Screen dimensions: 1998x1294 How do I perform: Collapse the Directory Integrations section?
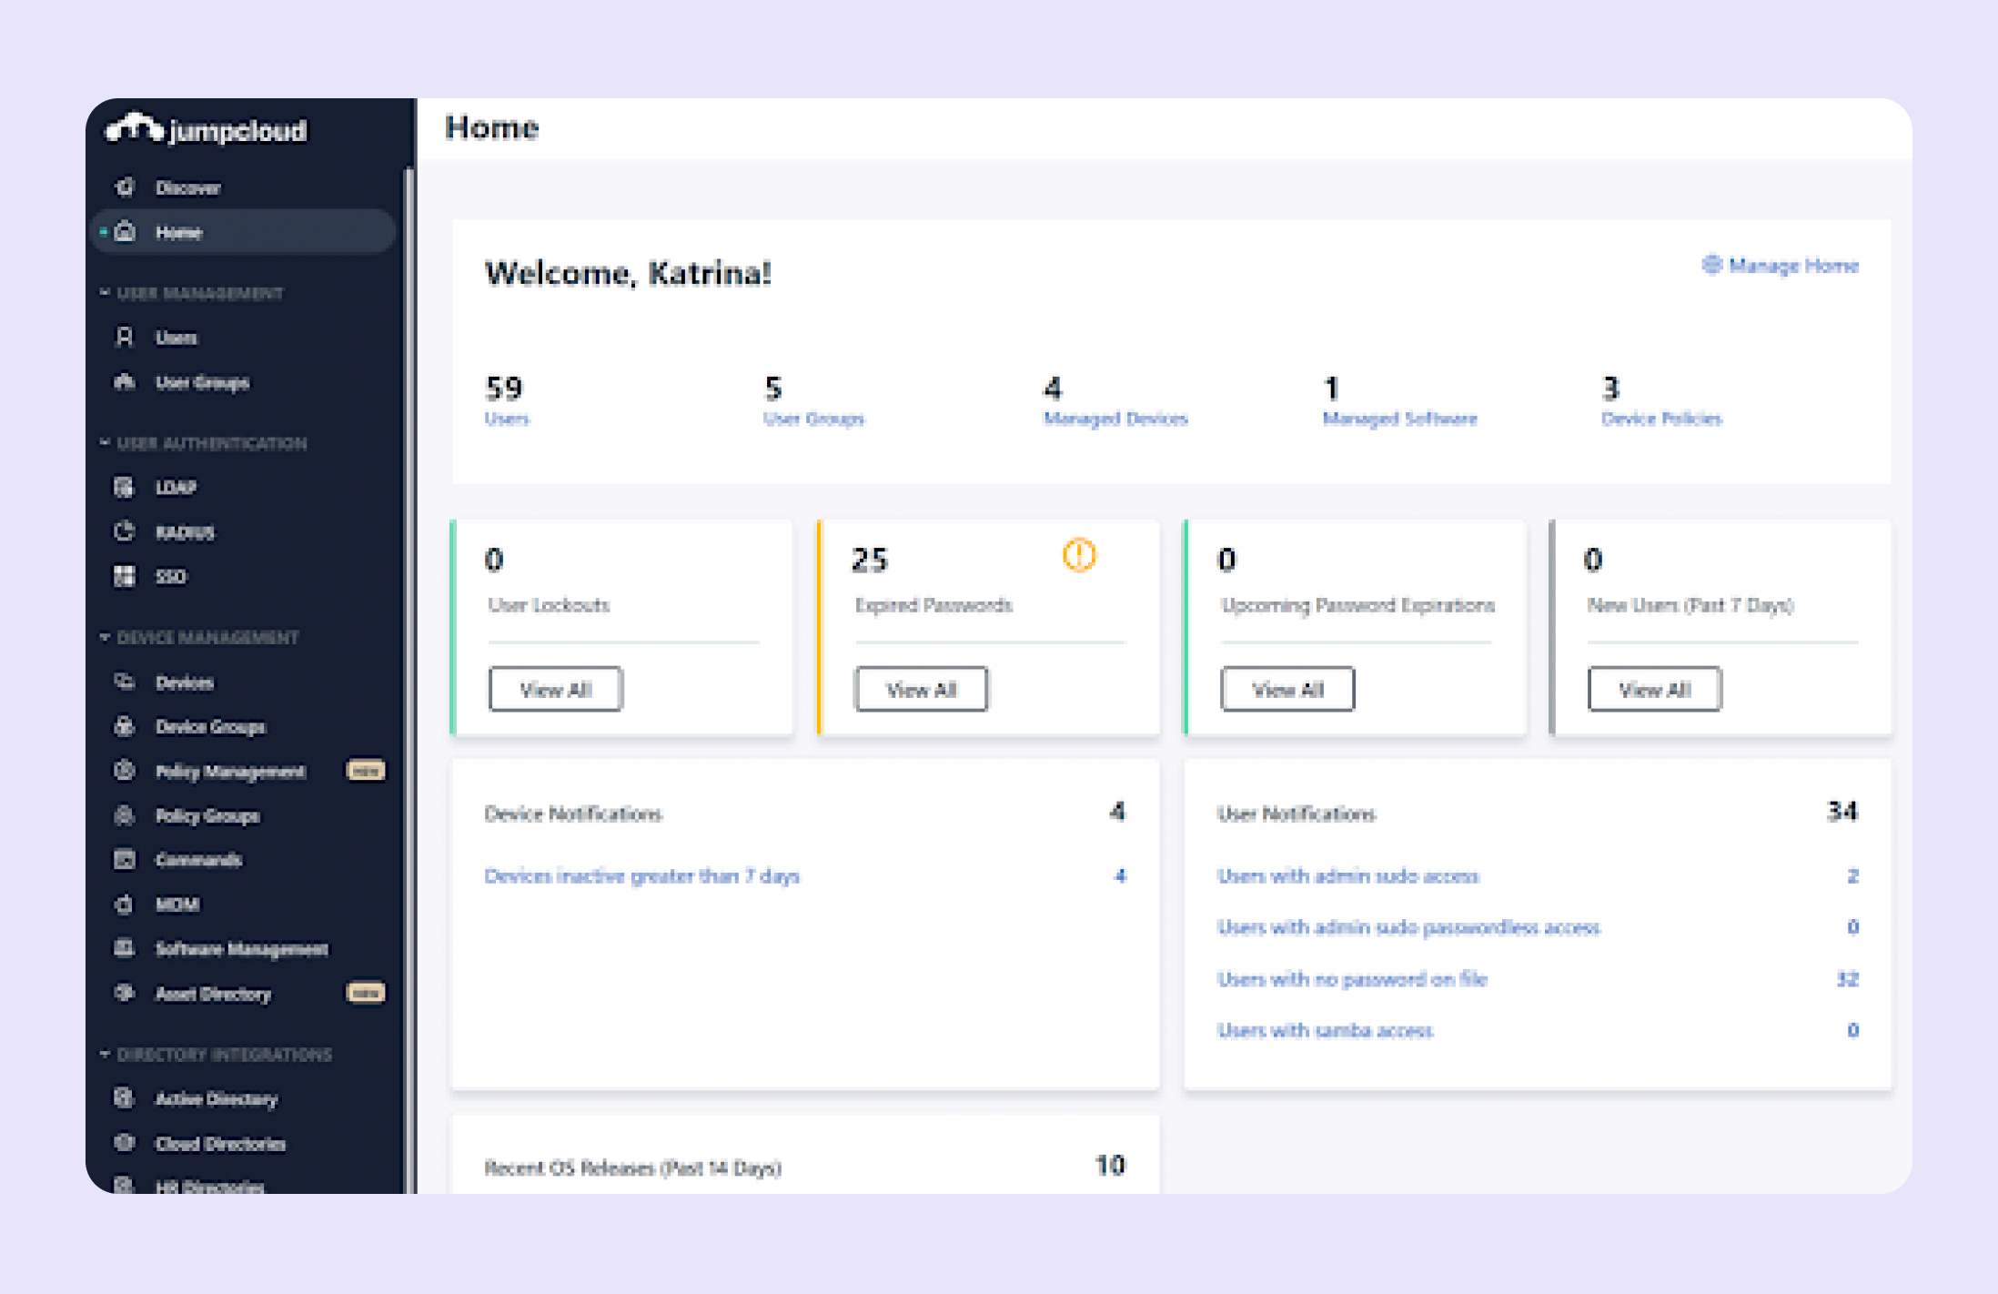coord(105,1054)
